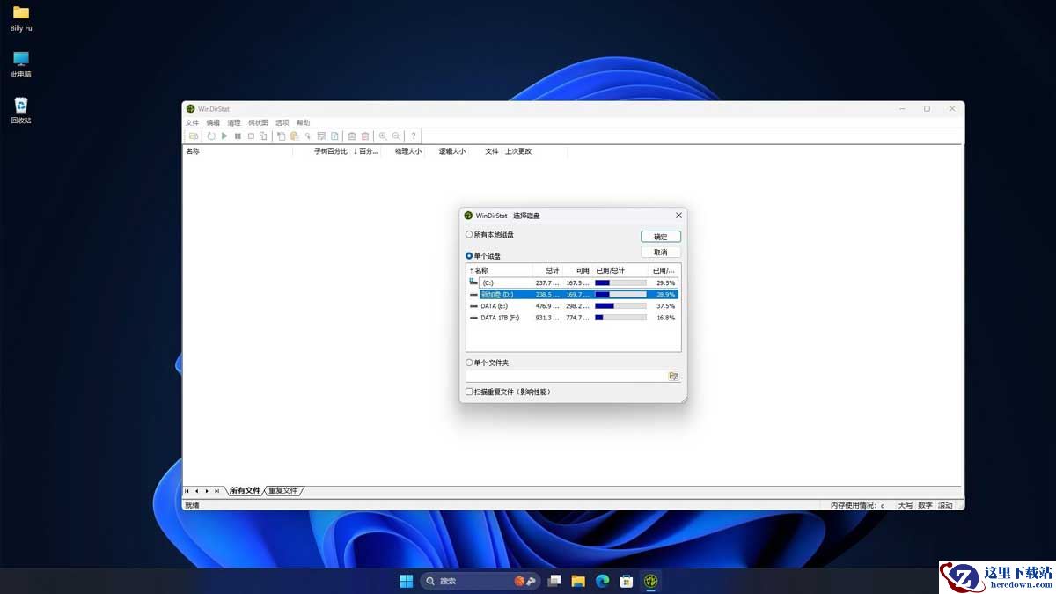The height and width of the screenshot is (594, 1056).
Task: Select the (C:) drive row
Action: tap(574, 282)
